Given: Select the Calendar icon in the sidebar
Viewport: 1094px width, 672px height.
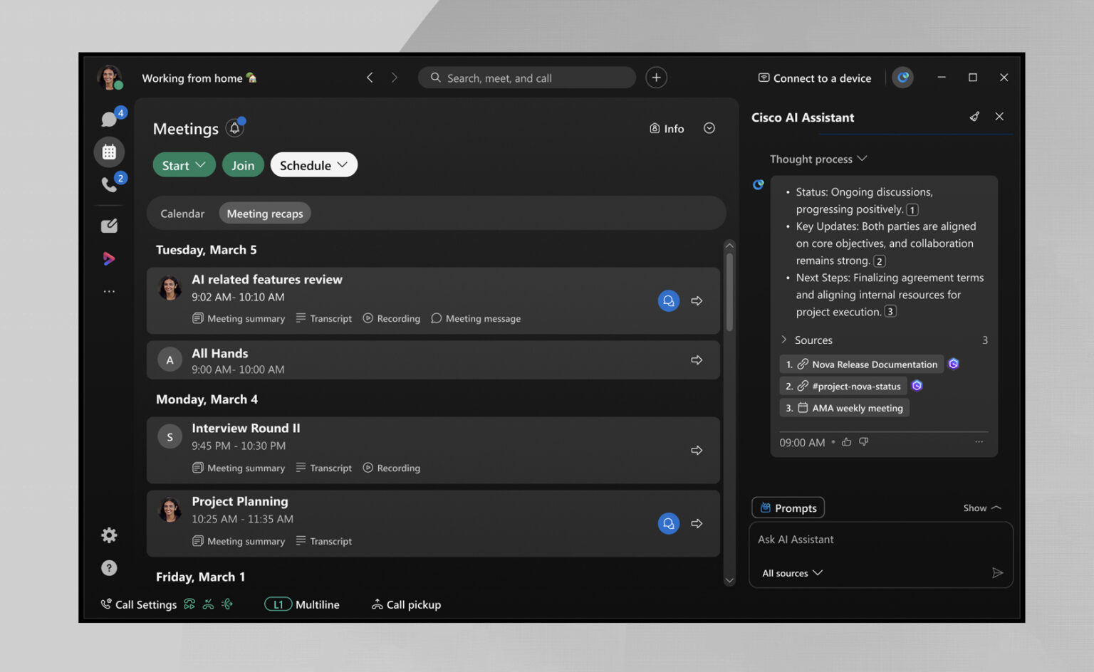Looking at the screenshot, I should tap(109, 152).
